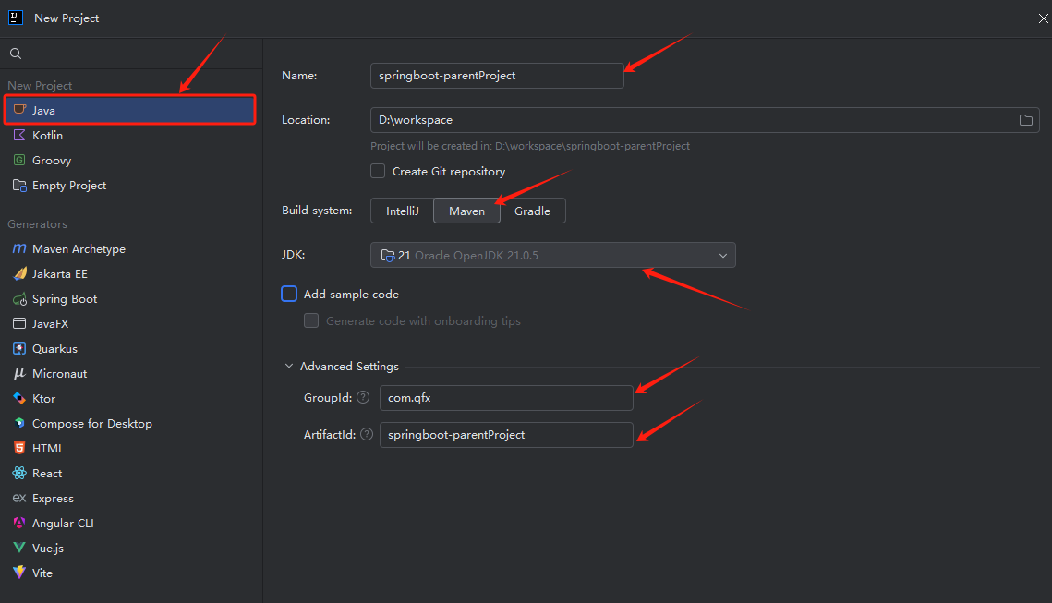Viewport: 1052px width, 603px height.
Task: Click the ArtifactId text field
Action: point(506,435)
